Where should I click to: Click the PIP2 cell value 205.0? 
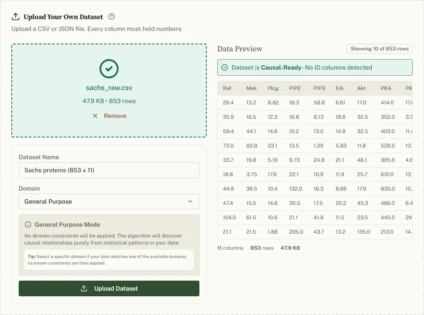pos(296,232)
